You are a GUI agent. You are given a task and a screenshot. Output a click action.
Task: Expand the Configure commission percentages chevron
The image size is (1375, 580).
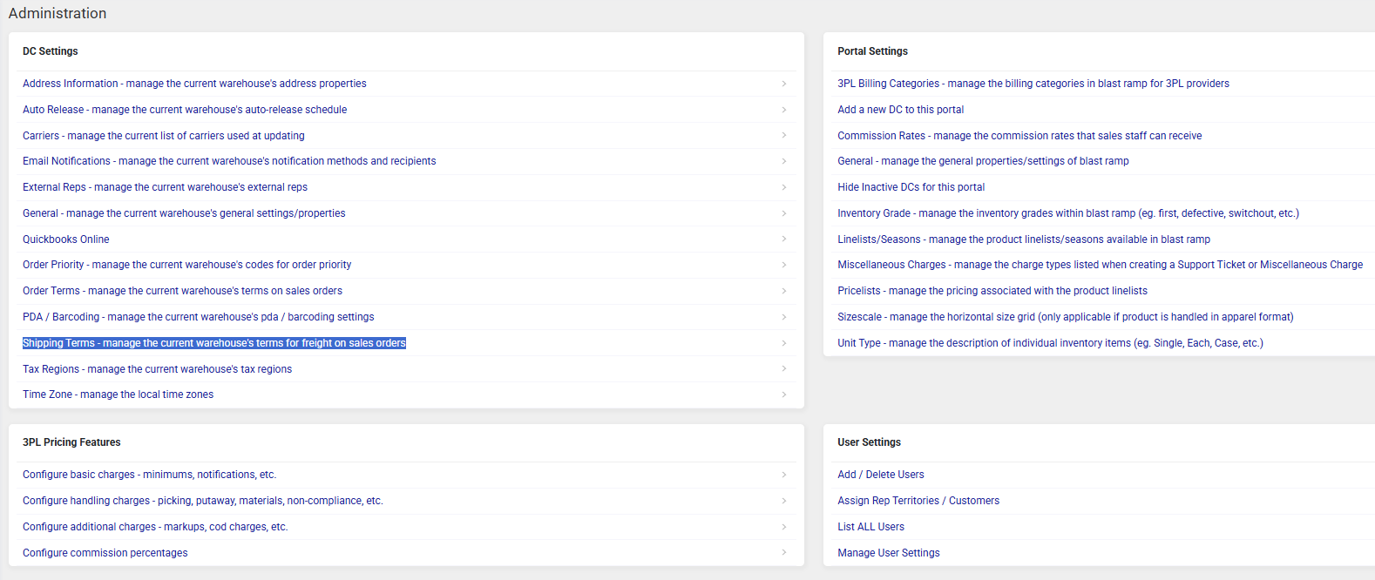pyautogui.click(x=784, y=553)
